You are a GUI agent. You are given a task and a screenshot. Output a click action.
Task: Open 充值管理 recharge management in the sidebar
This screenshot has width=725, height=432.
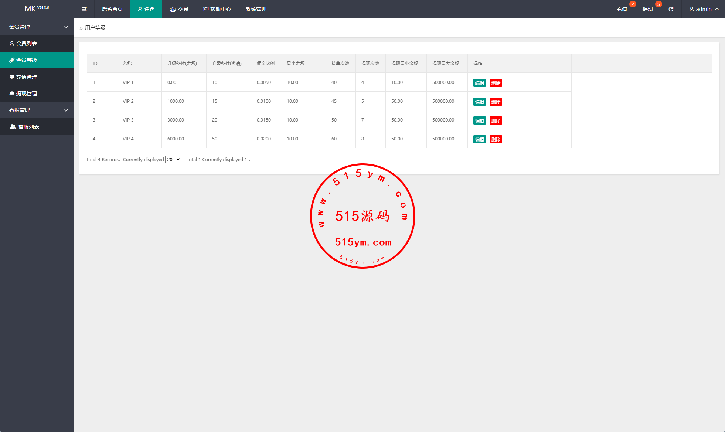[x=27, y=77]
